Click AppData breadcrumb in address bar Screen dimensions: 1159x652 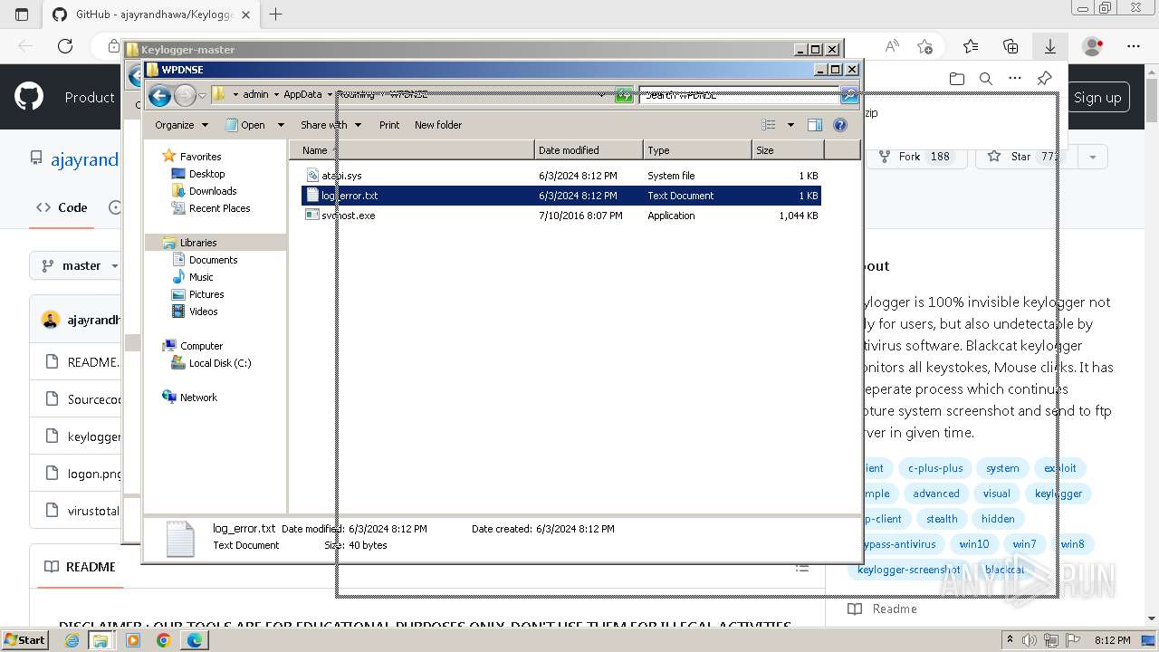(302, 94)
